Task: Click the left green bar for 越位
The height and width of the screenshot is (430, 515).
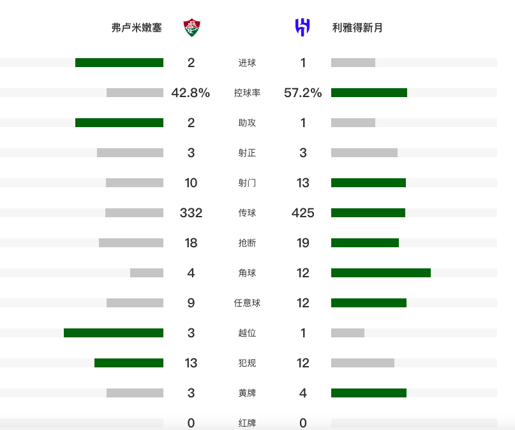Action: 114,333
